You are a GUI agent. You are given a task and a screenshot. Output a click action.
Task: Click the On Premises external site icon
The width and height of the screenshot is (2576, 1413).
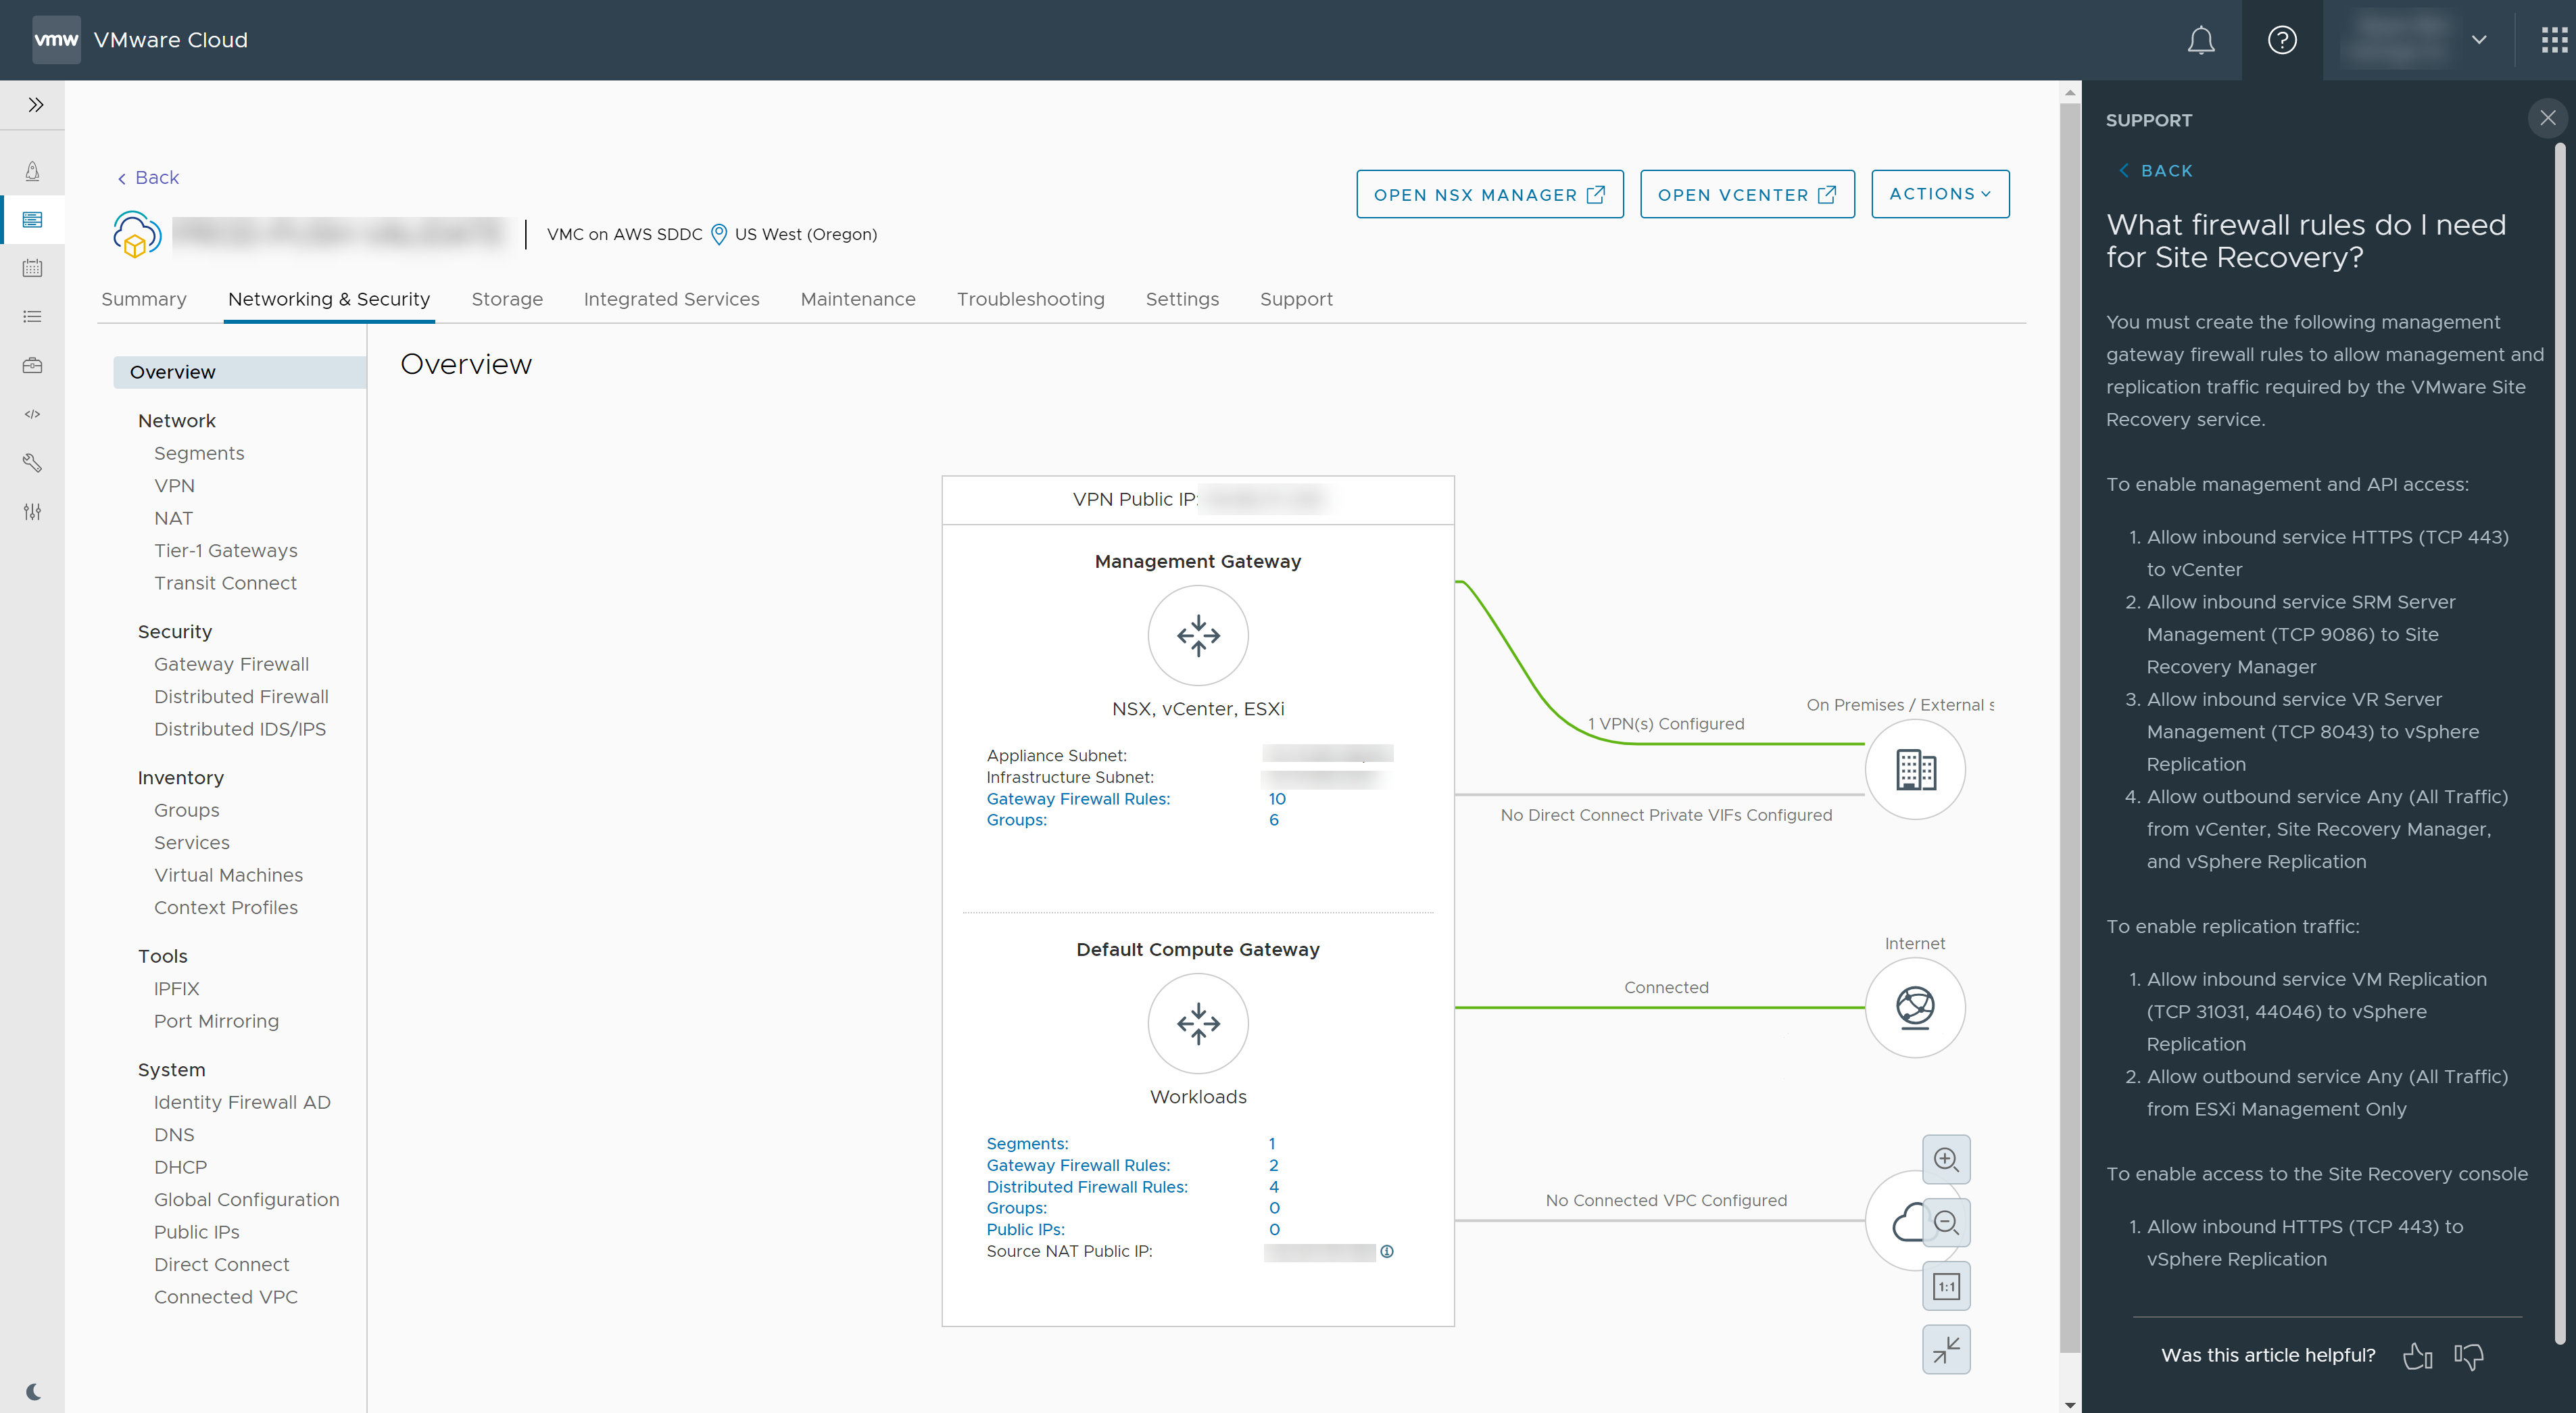point(1915,767)
